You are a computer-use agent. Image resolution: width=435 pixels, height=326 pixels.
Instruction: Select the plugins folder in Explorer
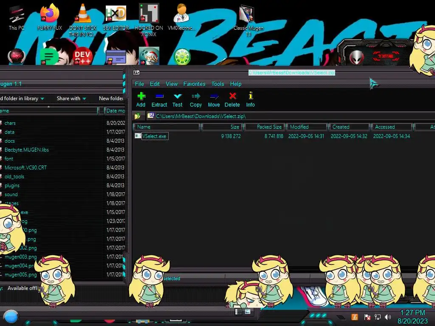pyautogui.click(x=12, y=185)
